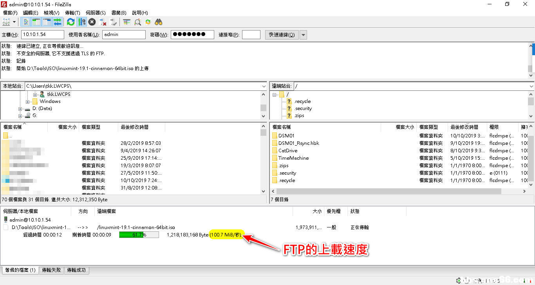Viewport: 535px width, 285px height.
Task: Toggle the transfer queue display
Action: tap(58, 22)
